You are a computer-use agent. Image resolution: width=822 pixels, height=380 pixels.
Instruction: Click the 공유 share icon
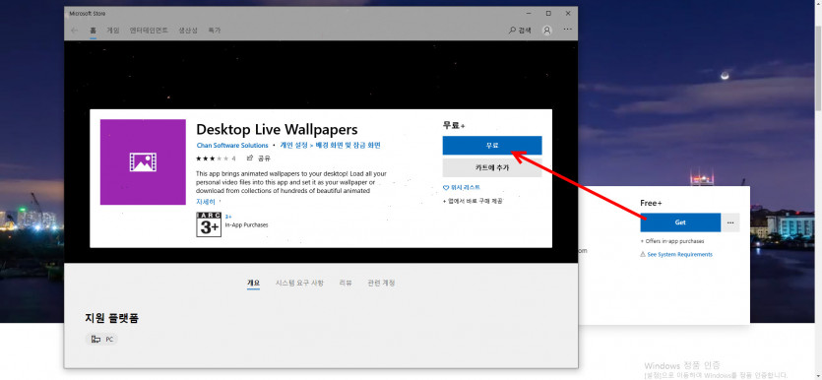tap(250, 158)
